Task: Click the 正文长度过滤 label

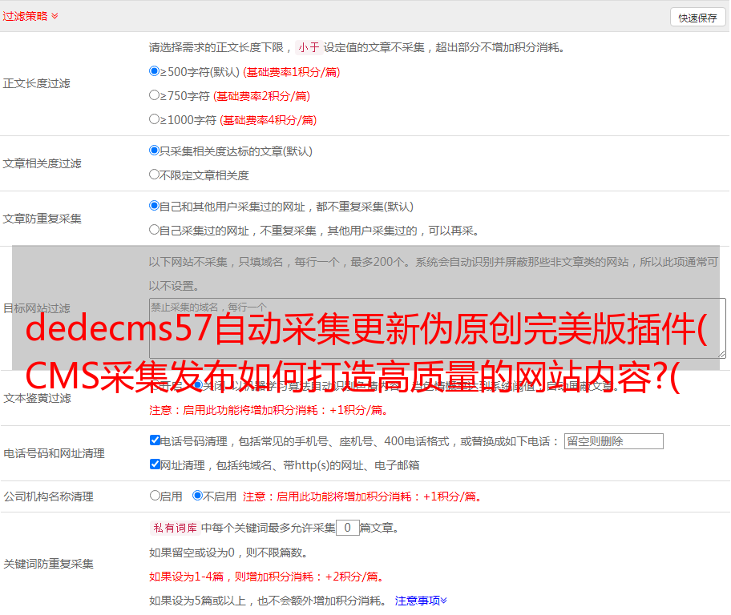Action: (x=36, y=83)
